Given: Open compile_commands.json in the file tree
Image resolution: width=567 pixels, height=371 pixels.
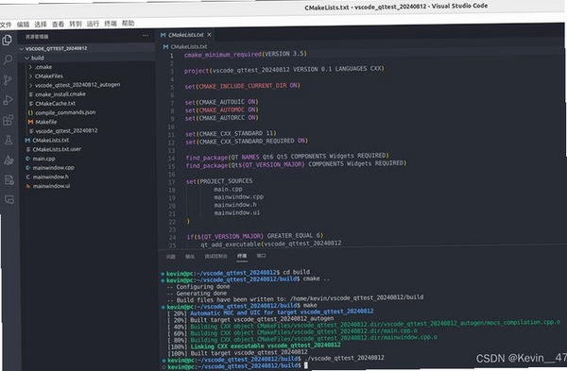Looking at the screenshot, I should [65, 112].
